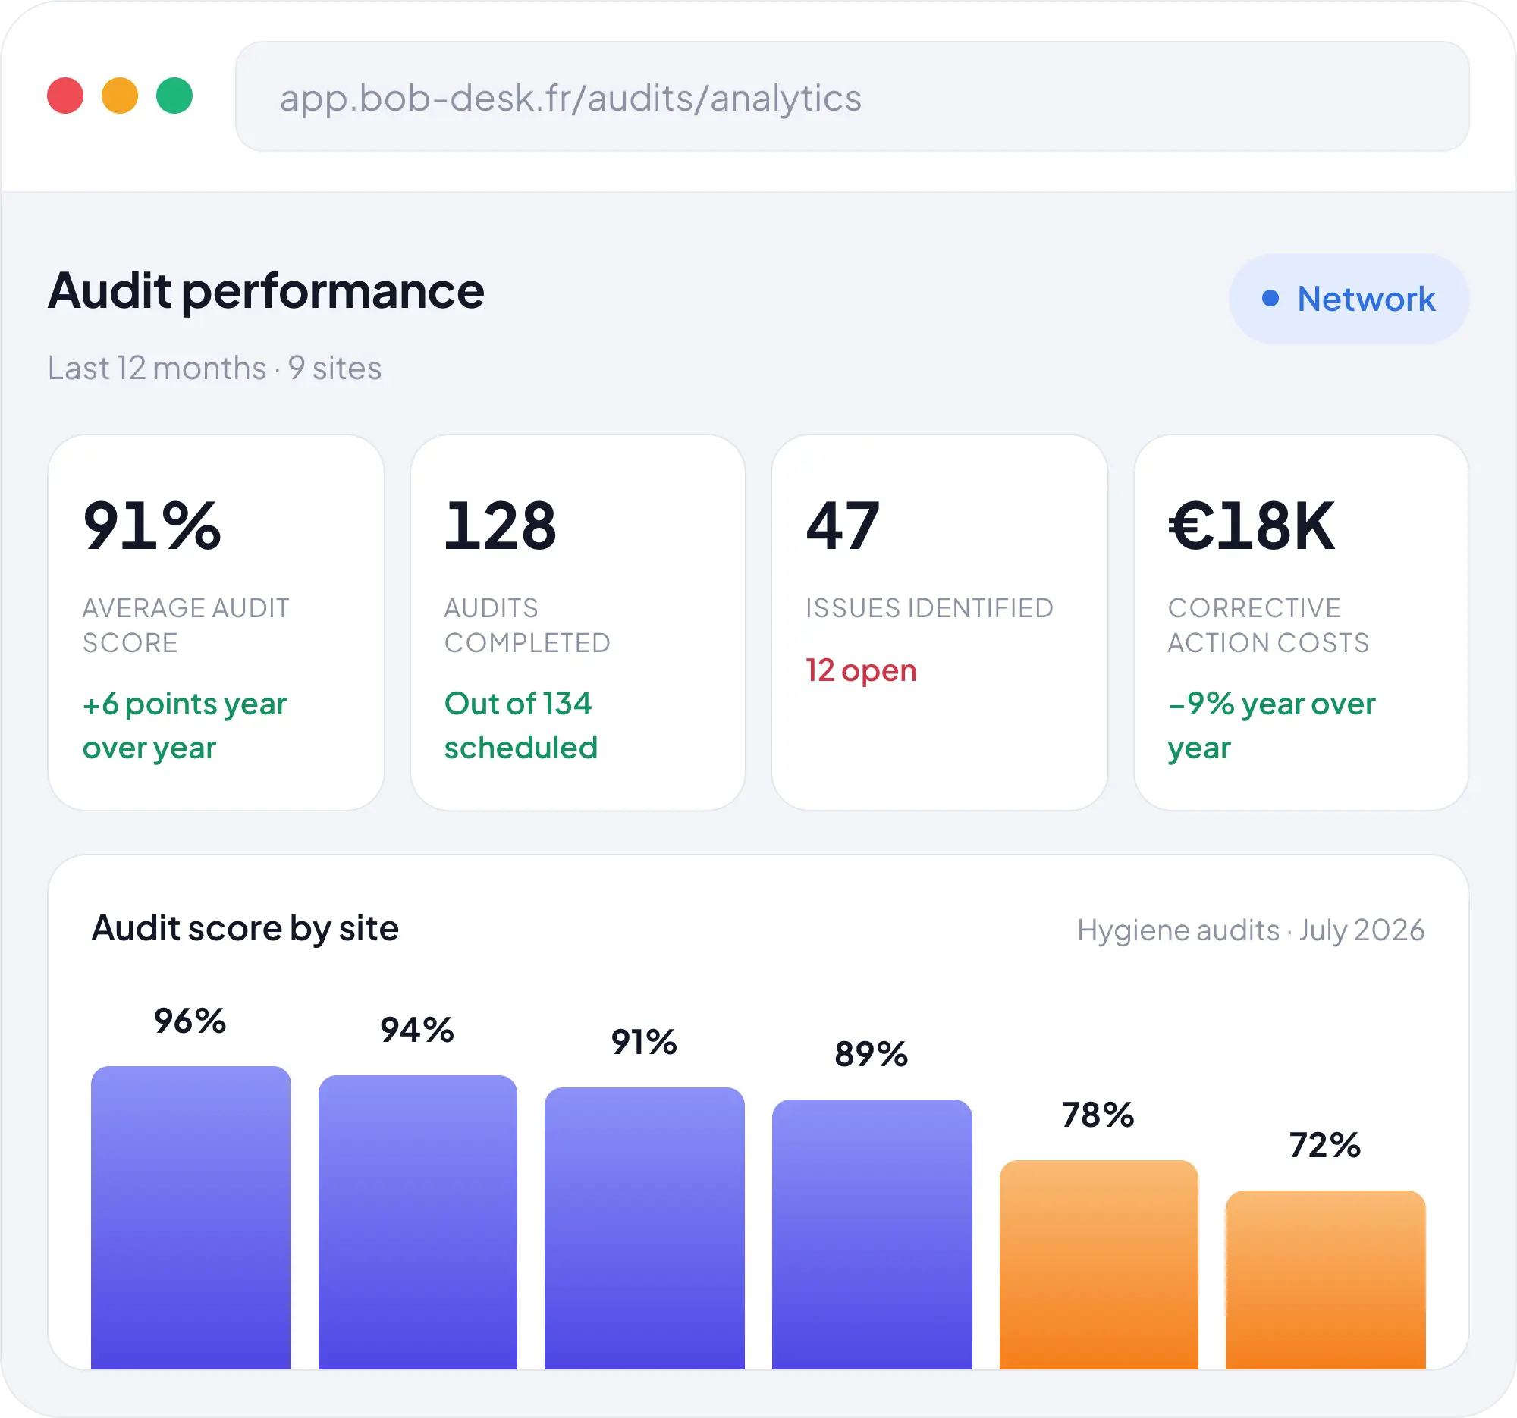The image size is (1517, 1418).
Task: Open the 91% average audit score card
Action: tap(216, 623)
